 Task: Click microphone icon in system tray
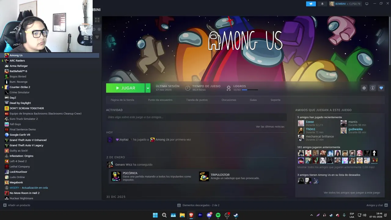(344, 215)
